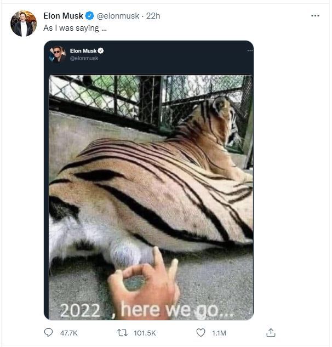Click the Elon Musk display name at top
This screenshot has height=347, width=332.
(x=63, y=16)
